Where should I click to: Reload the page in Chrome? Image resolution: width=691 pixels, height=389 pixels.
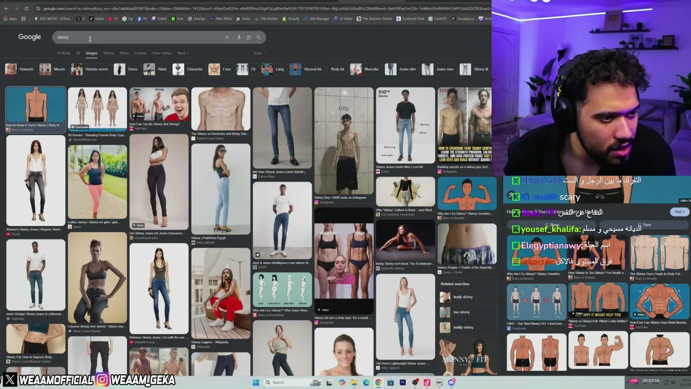pos(26,9)
